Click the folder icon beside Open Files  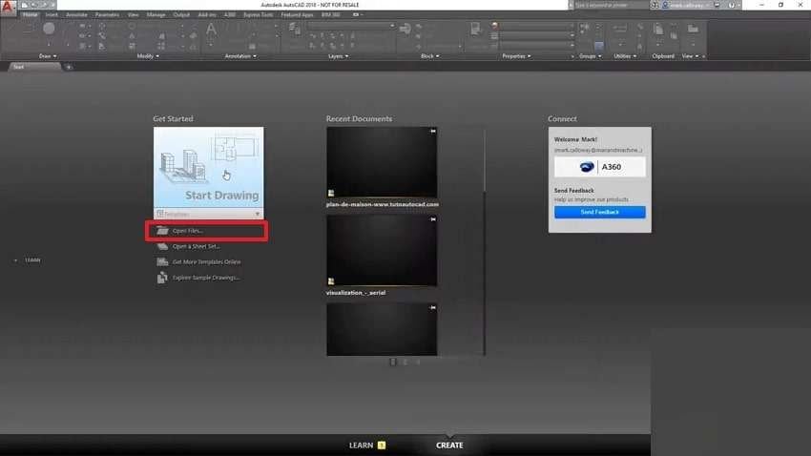point(162,231)
